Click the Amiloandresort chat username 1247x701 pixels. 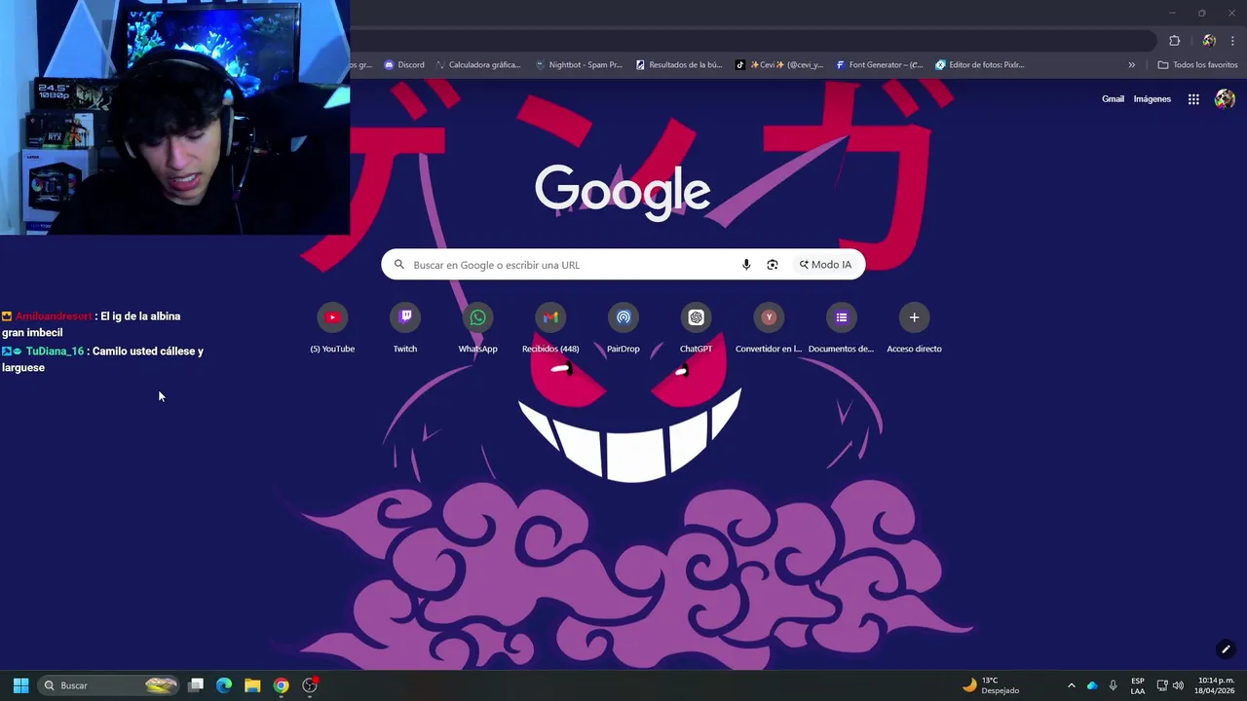click(x=54, y=316)
